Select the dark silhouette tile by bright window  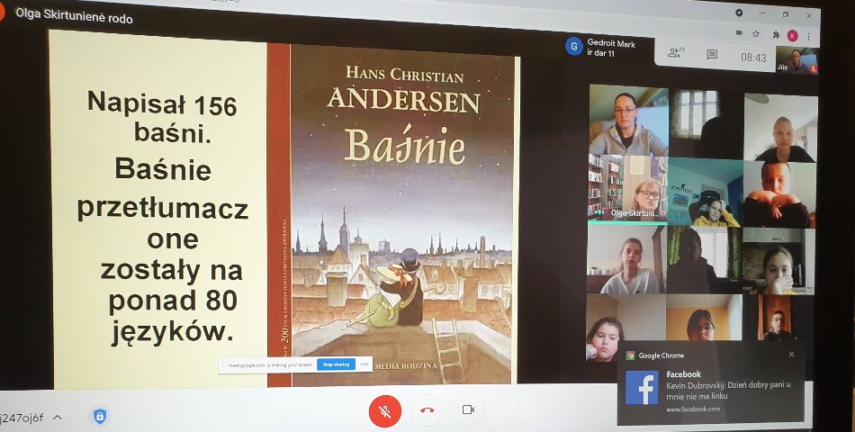point(705,122)
